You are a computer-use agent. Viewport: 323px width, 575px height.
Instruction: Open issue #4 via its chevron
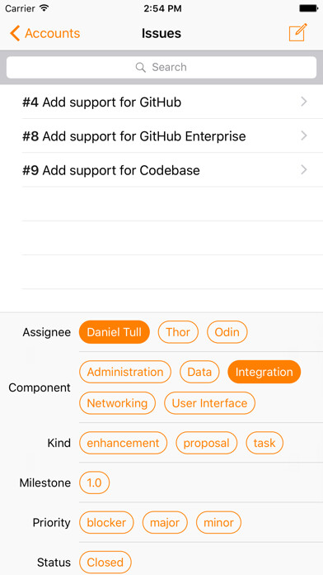coord(303,102)
